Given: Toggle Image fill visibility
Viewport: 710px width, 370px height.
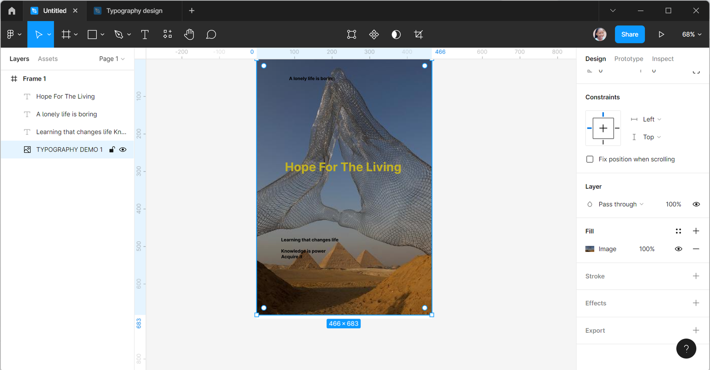Looking at the screenshot, I should 678,249.
